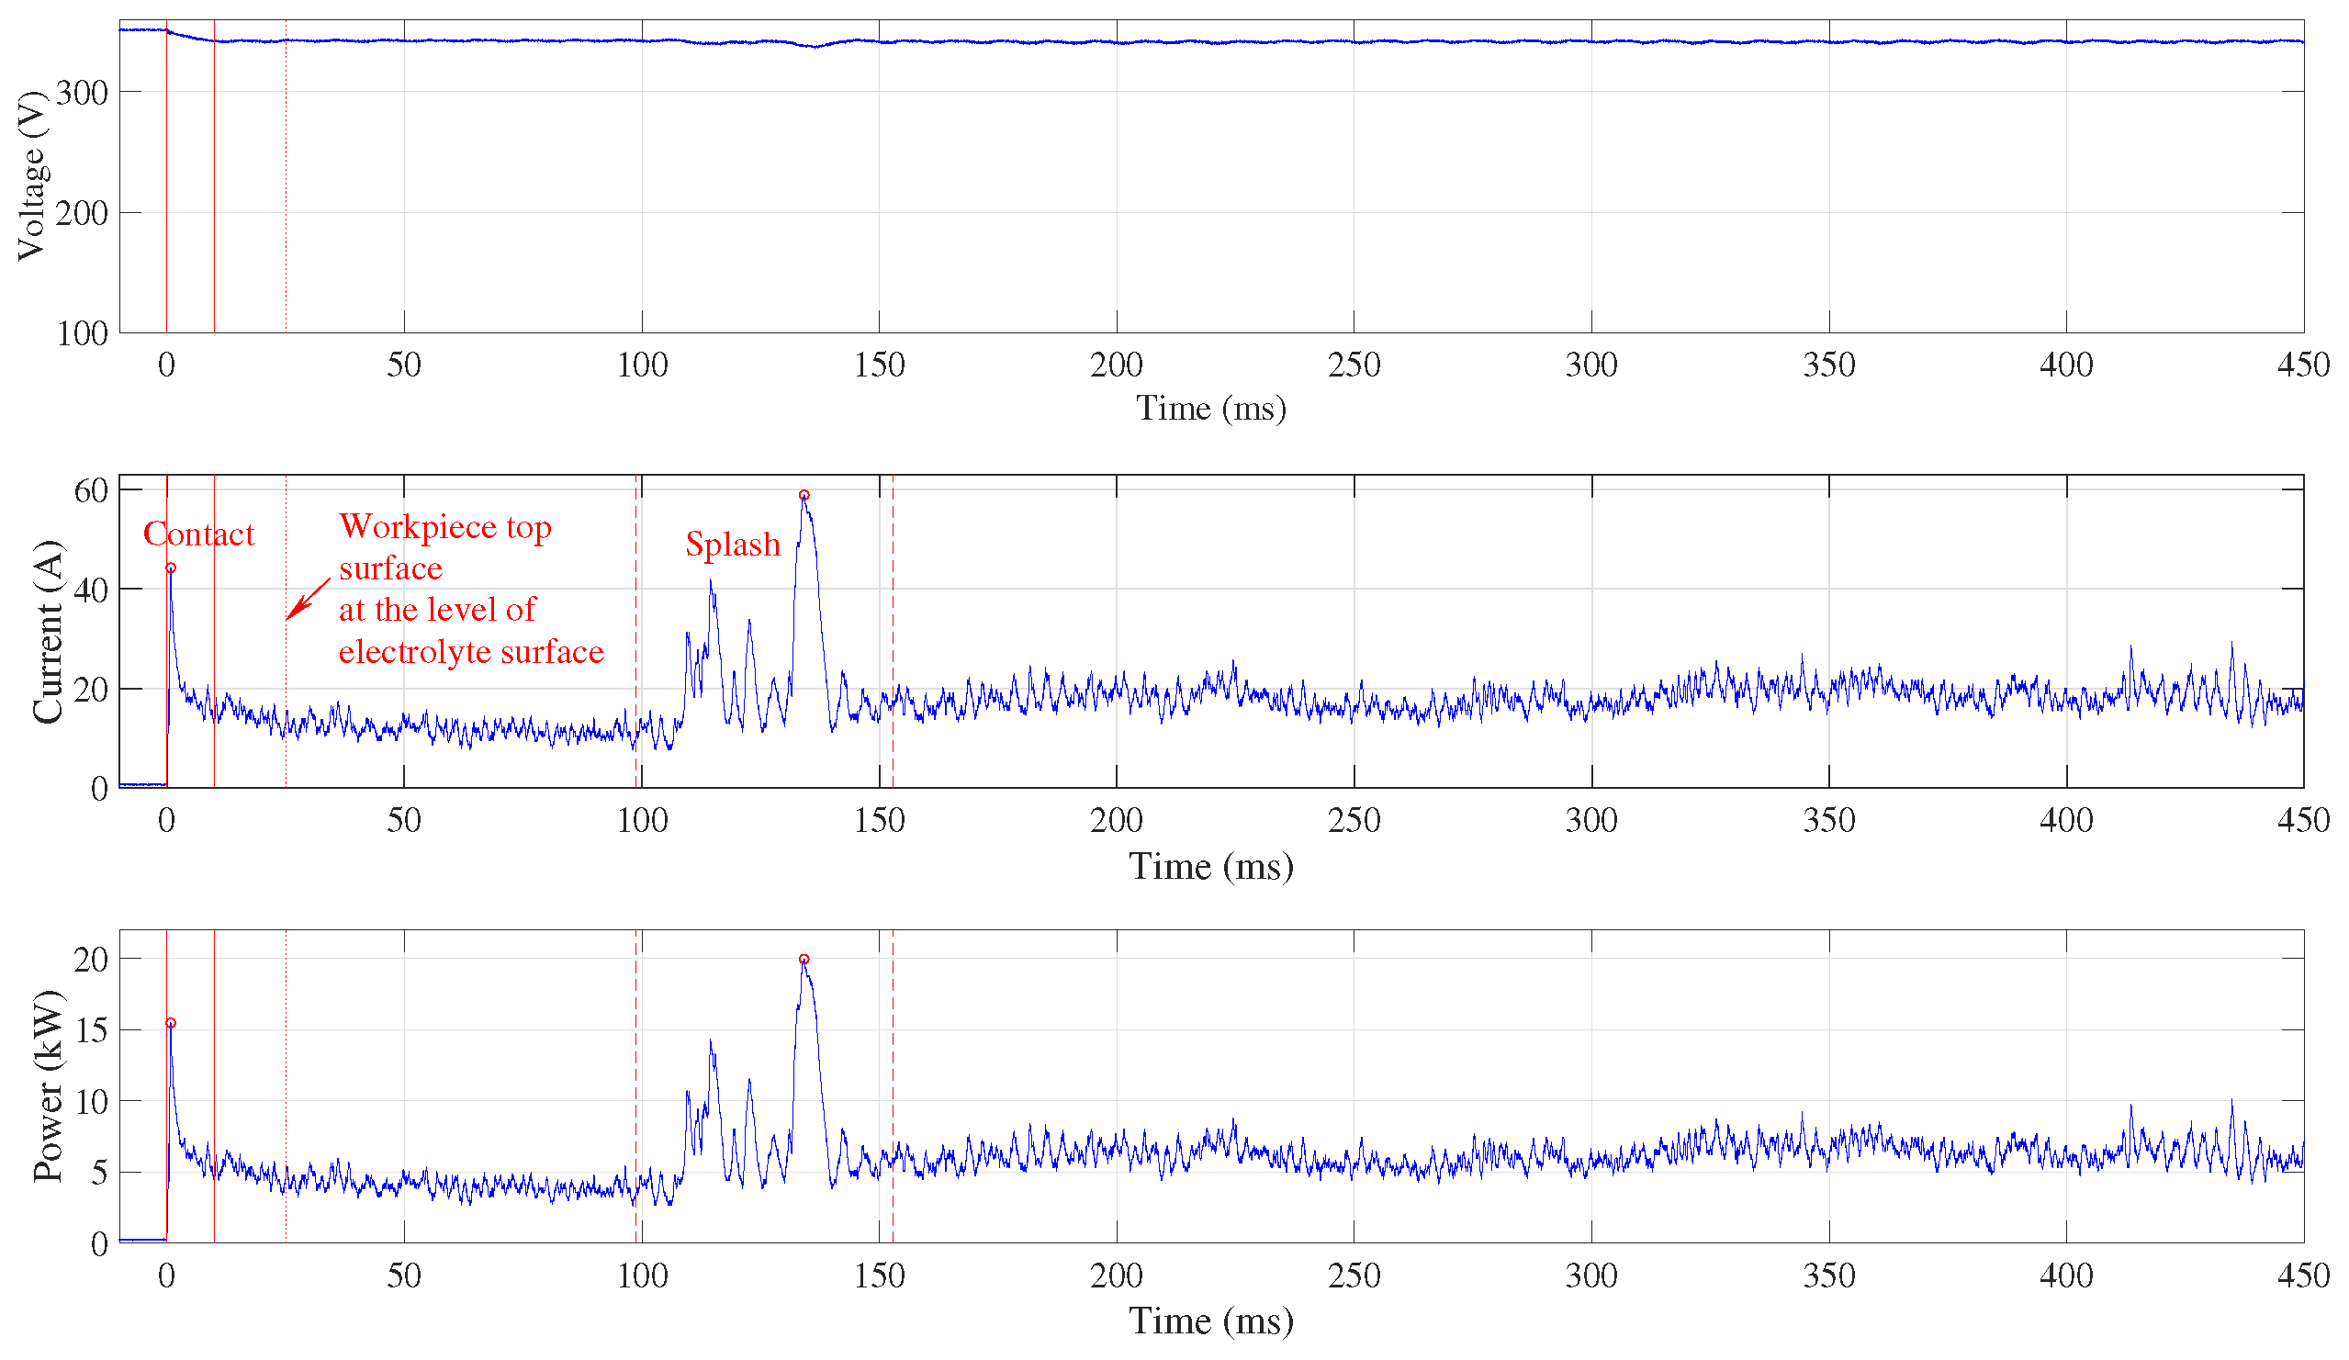Screen dimensions: 2349x1360
Task: Click the red 'Splash' annotation label
Action: [x=733, y=545]
